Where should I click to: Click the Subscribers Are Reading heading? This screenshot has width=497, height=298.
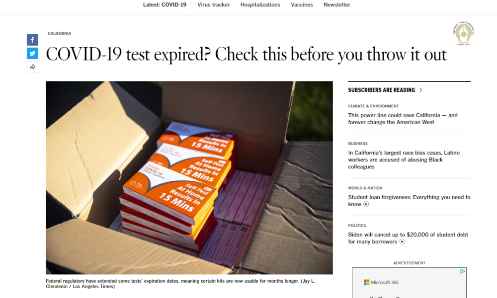tap(381, 90)
